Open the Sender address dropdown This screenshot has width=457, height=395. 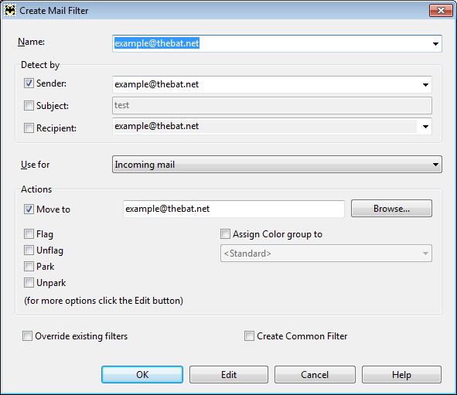(425, 85)
